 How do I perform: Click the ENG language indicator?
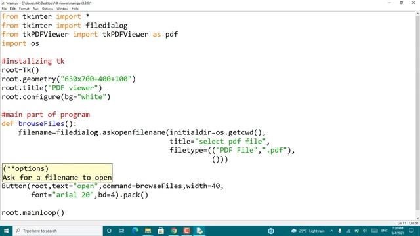pyautogui.click(x=385, y=231)
